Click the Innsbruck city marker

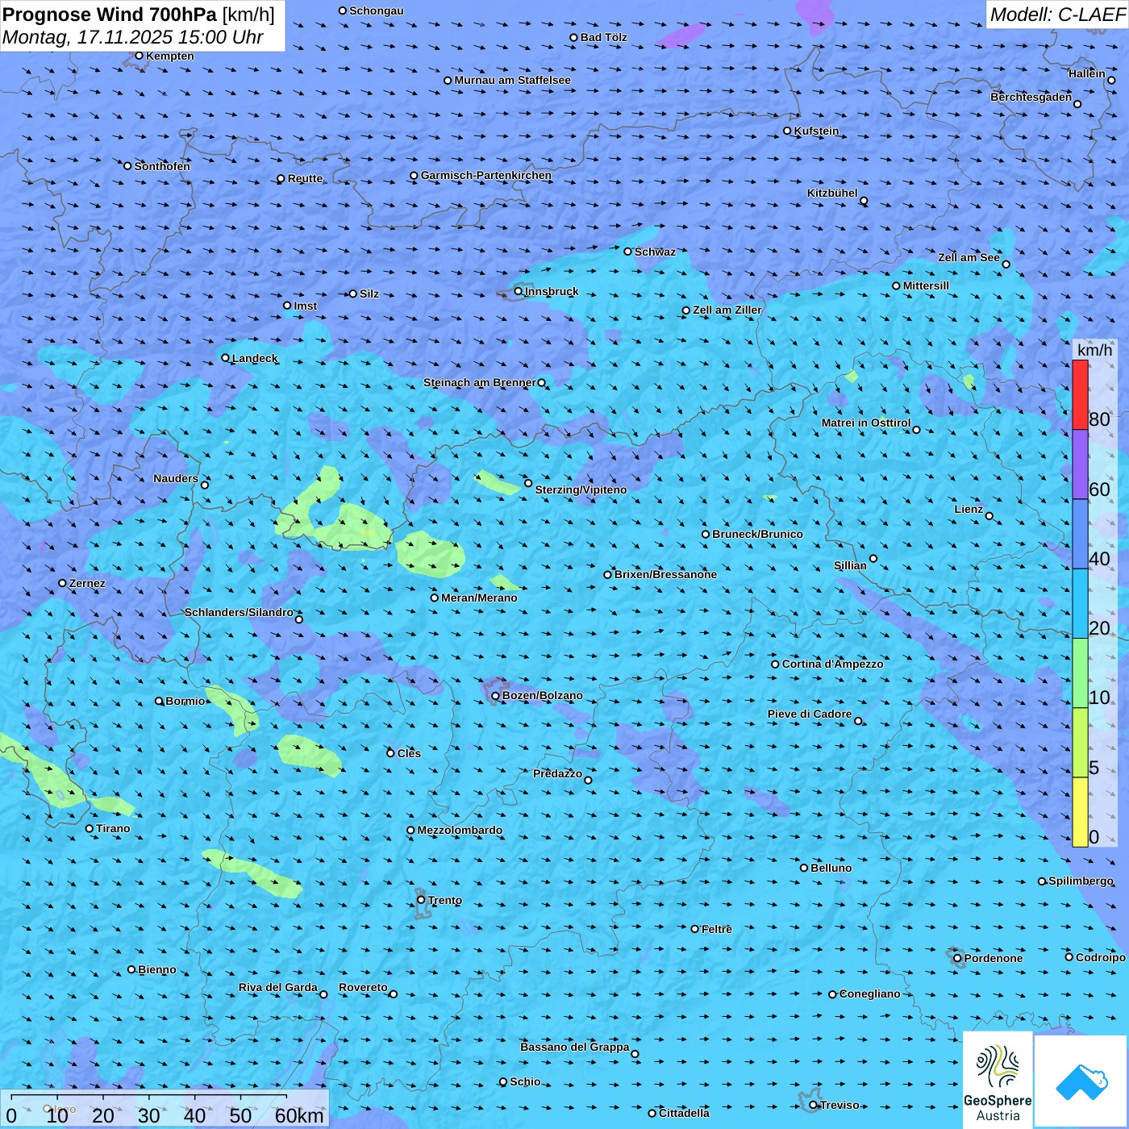[x=518, y=291]
